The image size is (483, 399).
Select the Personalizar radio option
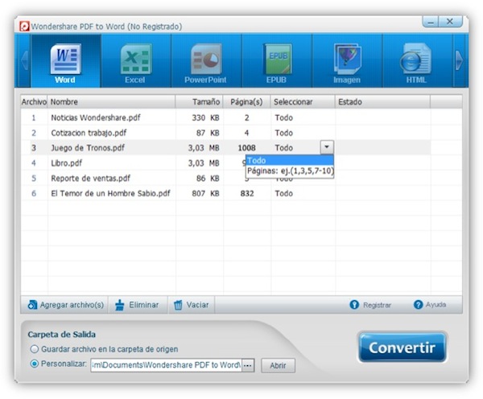point(59,364)
